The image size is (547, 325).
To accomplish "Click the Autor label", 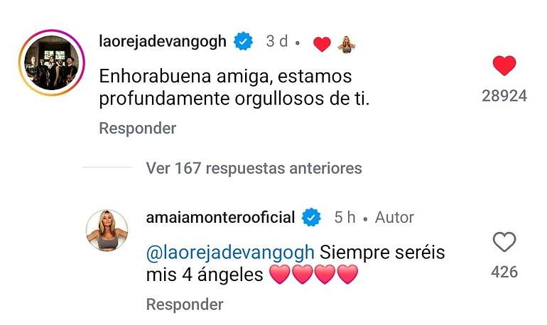I will (394, 217).
